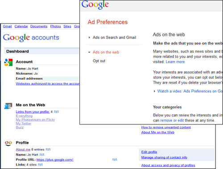Click the Email addresses label
Image resolution: width=223 pixels, height=169 pixels.
pos(29,78)
